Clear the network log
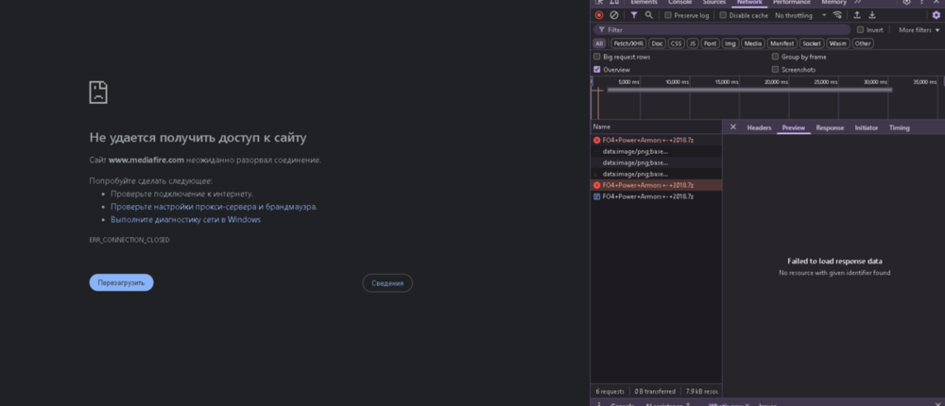945x406 pixels. click(x=613, y=15)
